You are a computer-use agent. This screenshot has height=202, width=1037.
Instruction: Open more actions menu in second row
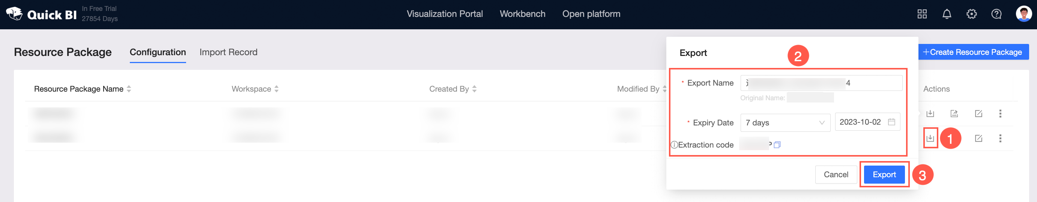[1000, 138]
